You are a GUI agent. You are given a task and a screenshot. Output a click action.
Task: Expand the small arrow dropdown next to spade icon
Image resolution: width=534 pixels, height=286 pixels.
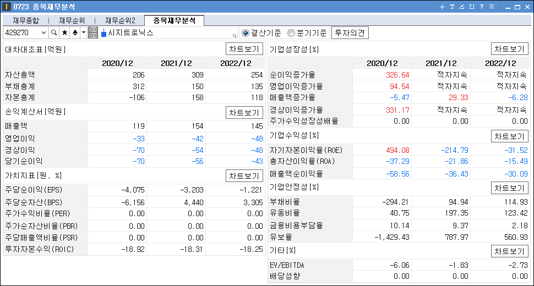(84, 32)
